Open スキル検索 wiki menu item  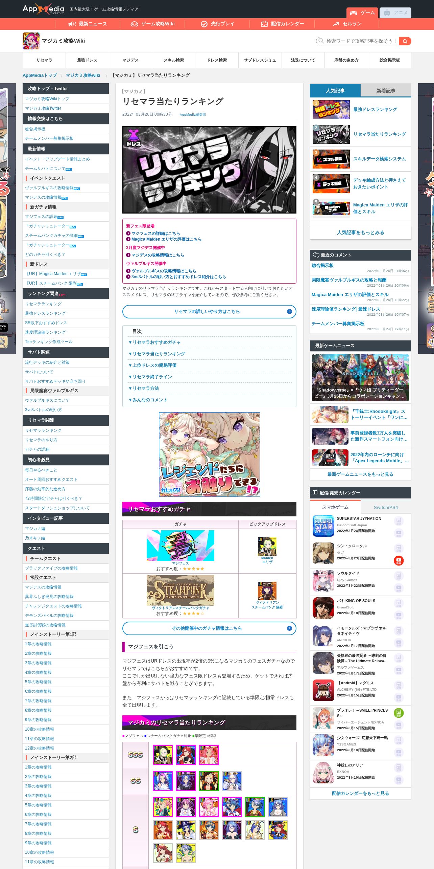click(174, 60)
